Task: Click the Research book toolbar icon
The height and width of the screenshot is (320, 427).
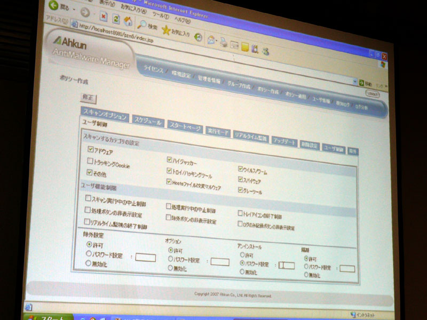Action: [x=255, y=49]
